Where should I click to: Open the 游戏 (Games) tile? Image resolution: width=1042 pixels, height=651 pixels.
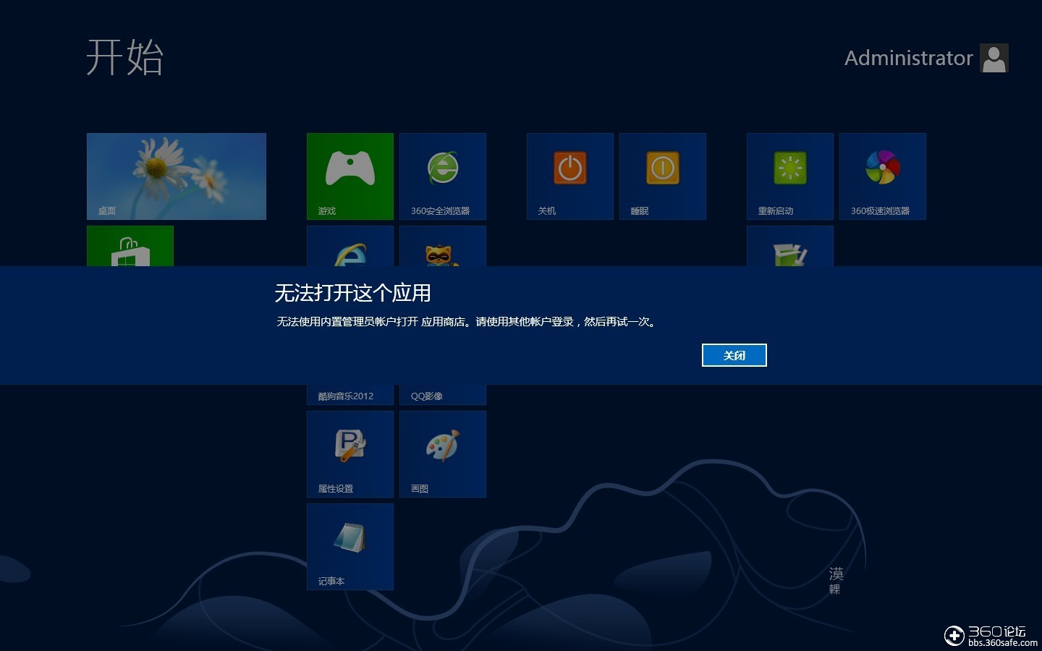pos(350,176)
